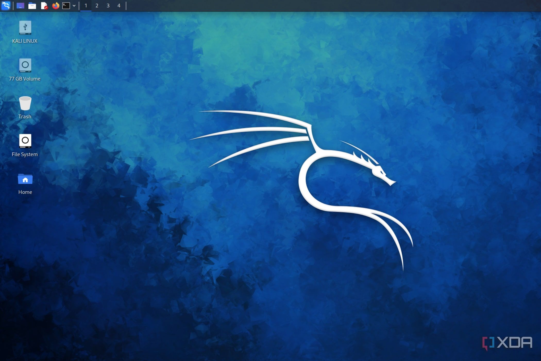Switch to workspace 2
This screenshot has width=541, height=361.
[97, 5]
